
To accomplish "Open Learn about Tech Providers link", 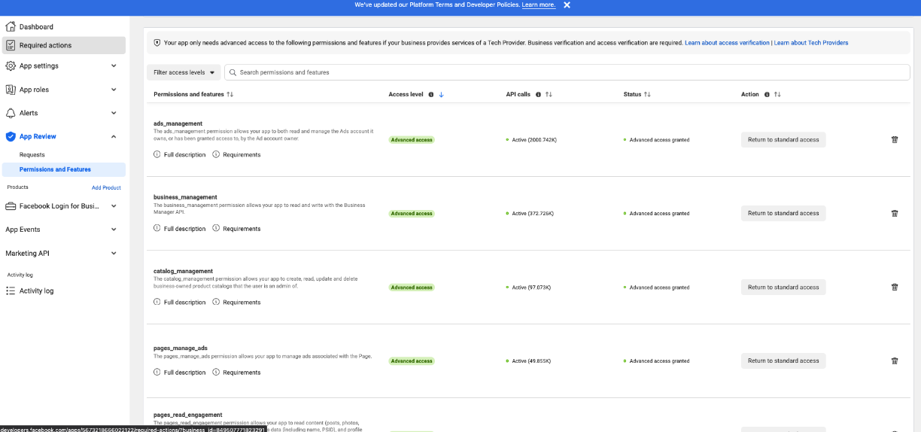I will [811, 43].
